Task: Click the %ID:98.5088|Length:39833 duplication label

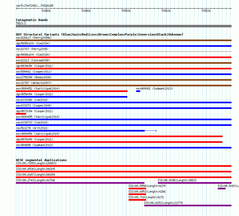Action: click(177, 180)
